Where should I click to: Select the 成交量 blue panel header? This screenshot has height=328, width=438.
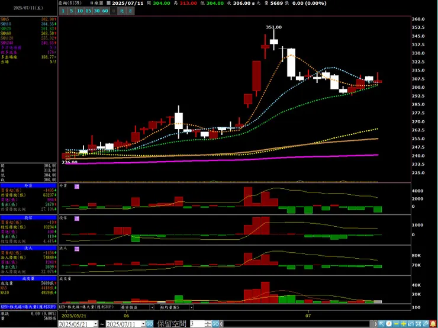coord(28,278)
